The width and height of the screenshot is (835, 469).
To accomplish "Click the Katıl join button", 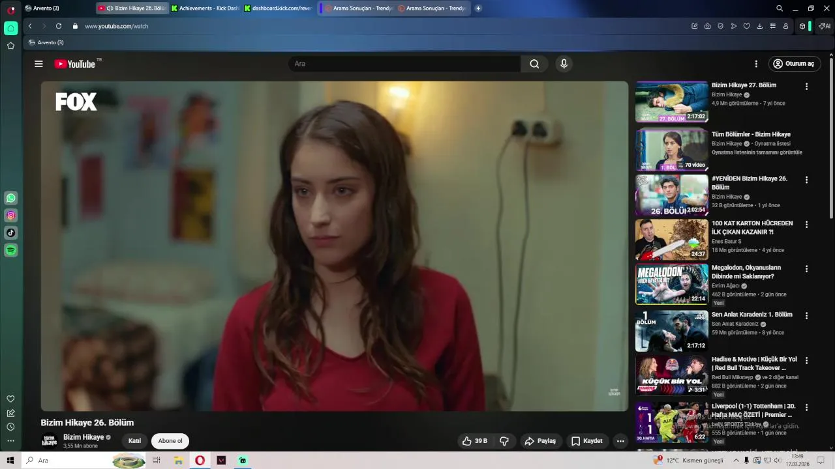I will 134,441.
